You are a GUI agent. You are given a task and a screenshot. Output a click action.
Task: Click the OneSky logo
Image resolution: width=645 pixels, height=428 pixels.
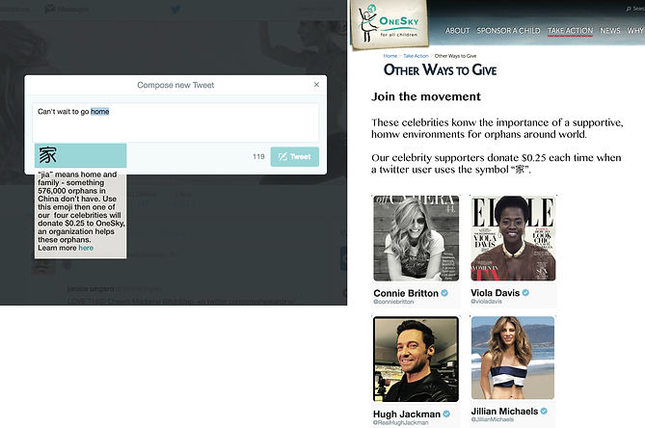[x=390, y=25]
